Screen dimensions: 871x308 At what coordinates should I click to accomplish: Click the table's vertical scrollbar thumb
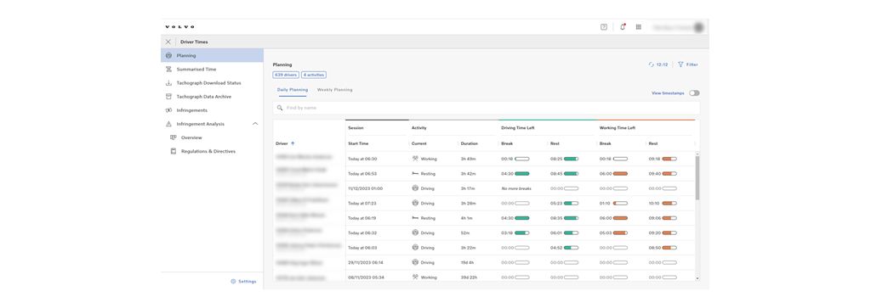[697, 177]
